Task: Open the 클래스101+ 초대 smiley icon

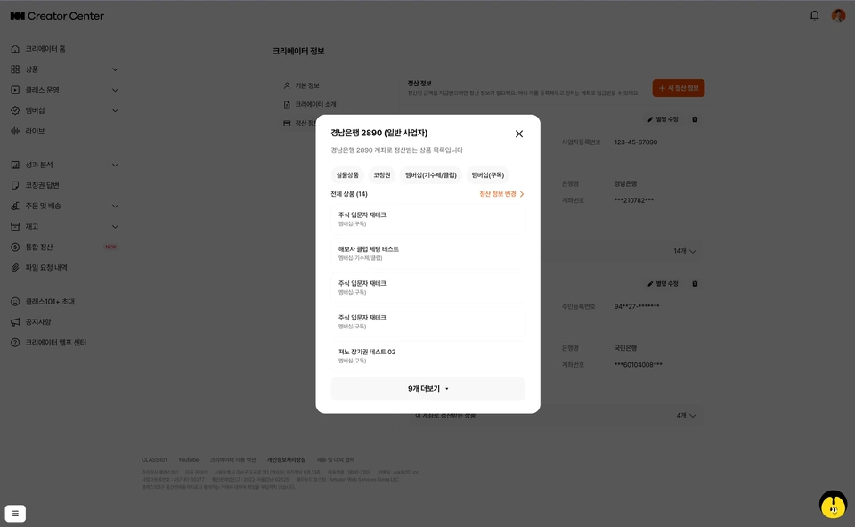Action: tap(15, 302)
